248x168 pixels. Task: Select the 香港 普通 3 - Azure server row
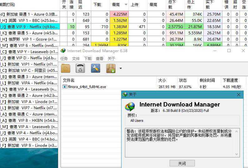tap(29, 77)
